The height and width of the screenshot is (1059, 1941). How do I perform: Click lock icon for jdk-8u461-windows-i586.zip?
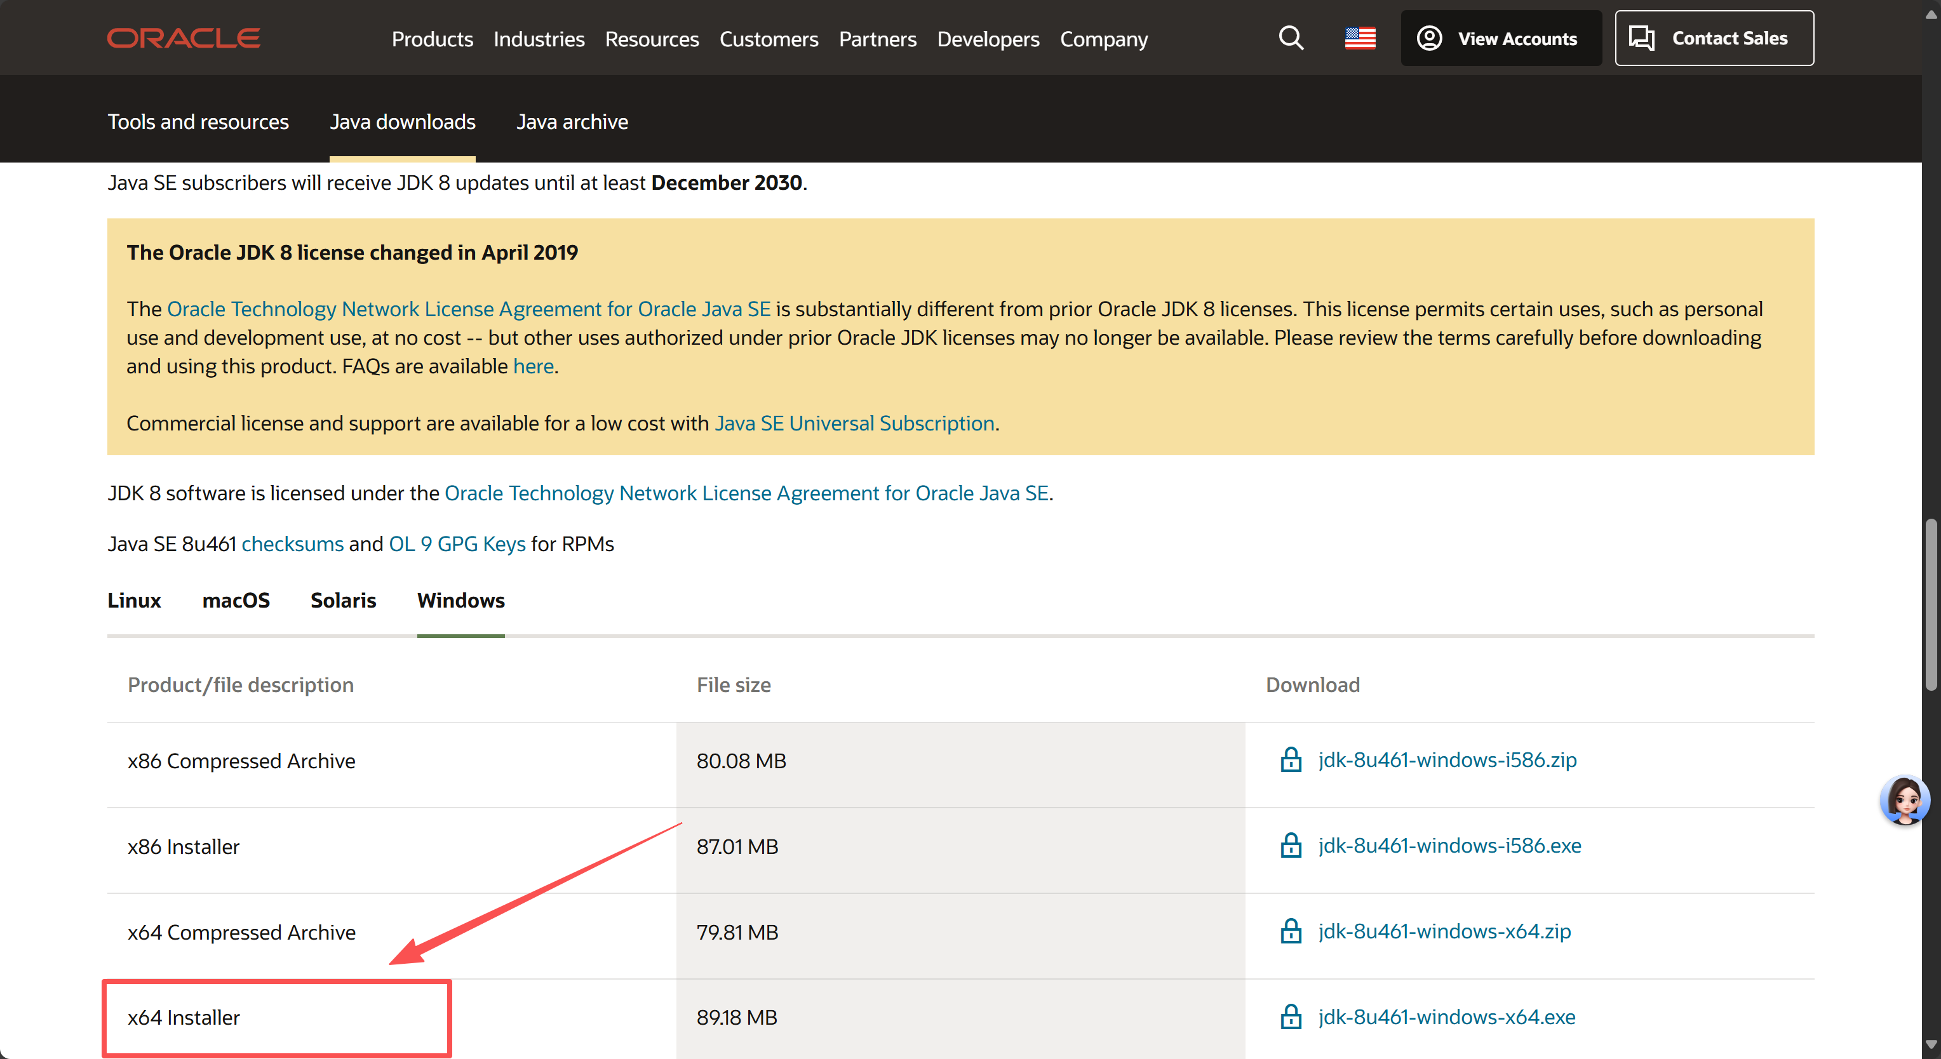click(x=1291, y=760)
